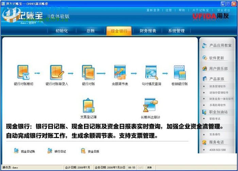
Task: Click 业务日期:2008年7月20日 in status bar
Action: pyautogui.click(x=110, y=167)
